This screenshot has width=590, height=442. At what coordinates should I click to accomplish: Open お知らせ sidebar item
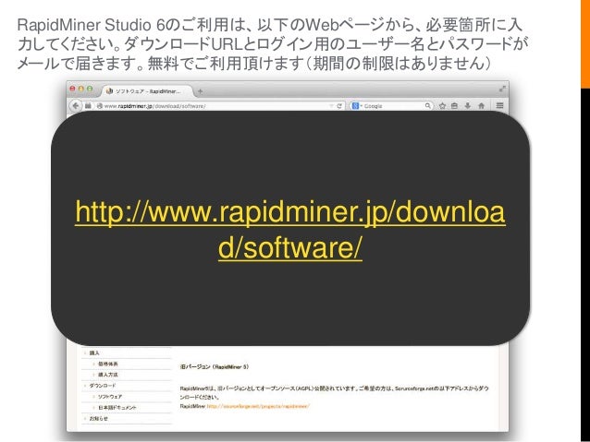coord(99,418)
